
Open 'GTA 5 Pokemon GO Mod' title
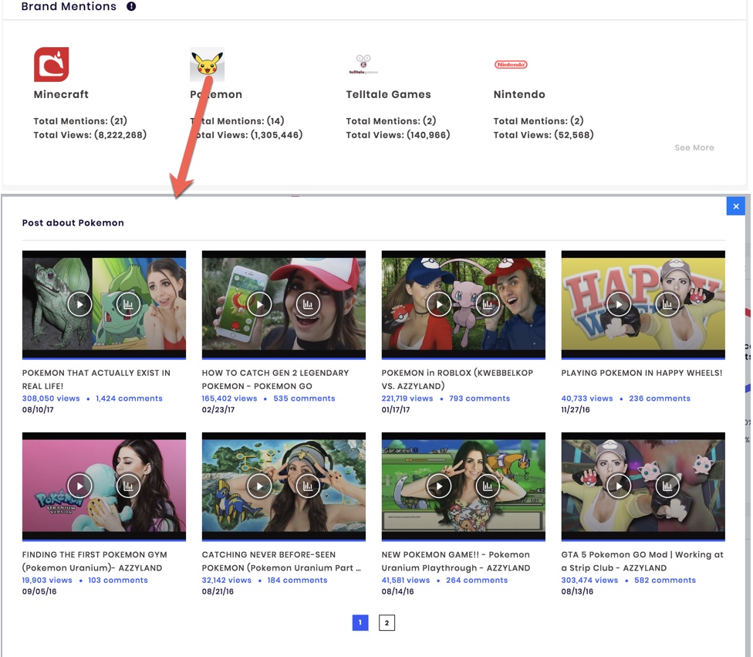pyautogui.click(x=642, y=560)
